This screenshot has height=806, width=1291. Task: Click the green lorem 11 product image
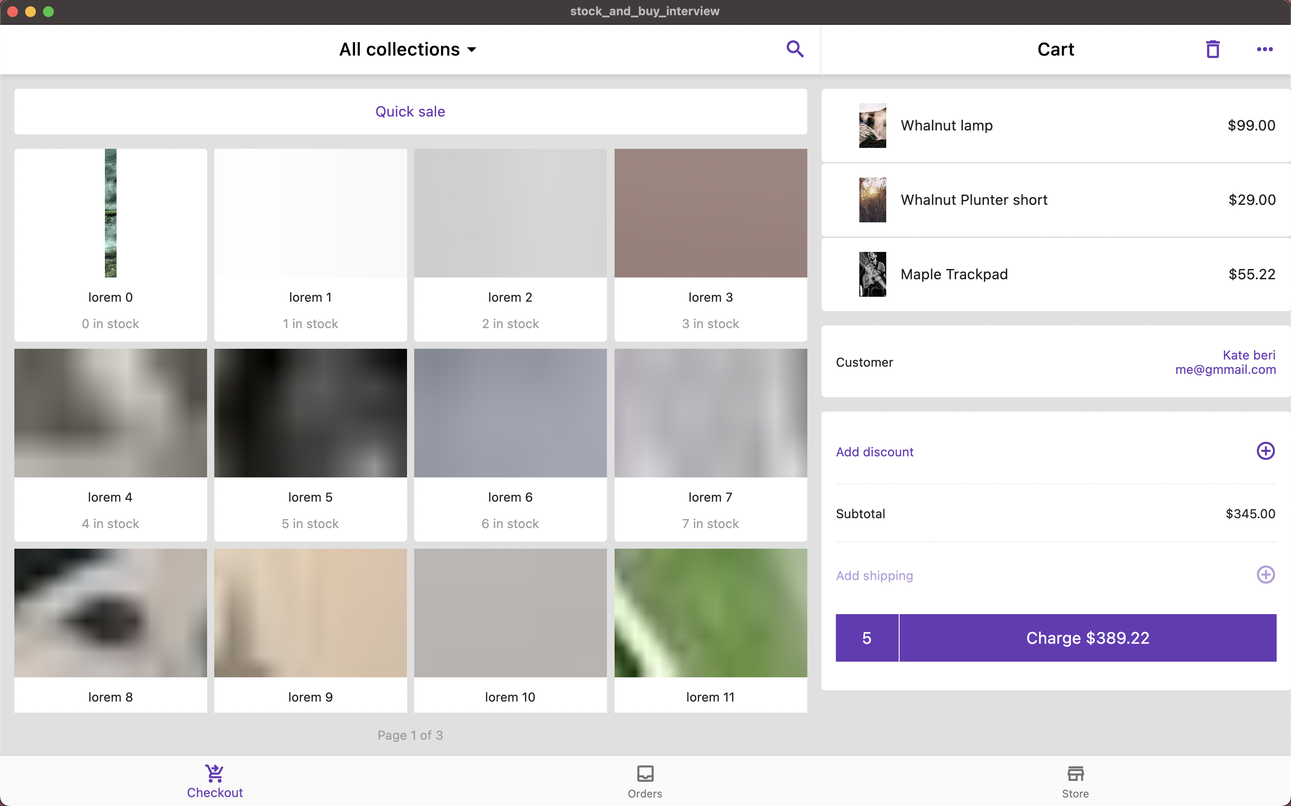710,612
